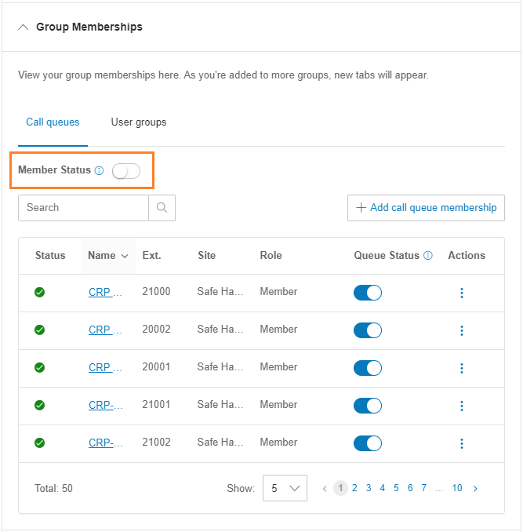Click Safe Ha... site for extension 21001
523x532 pixels.
[220, 404]
